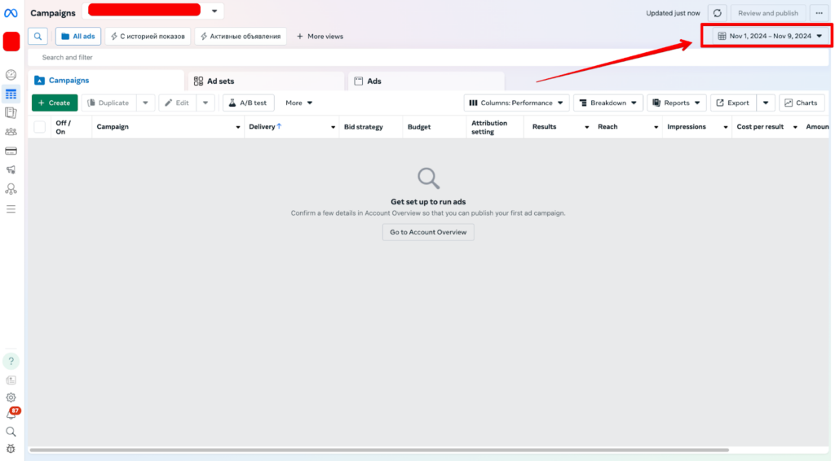Click Go to Account Overview button
Viewport: 835px width, 461px height.
point(428,232)
